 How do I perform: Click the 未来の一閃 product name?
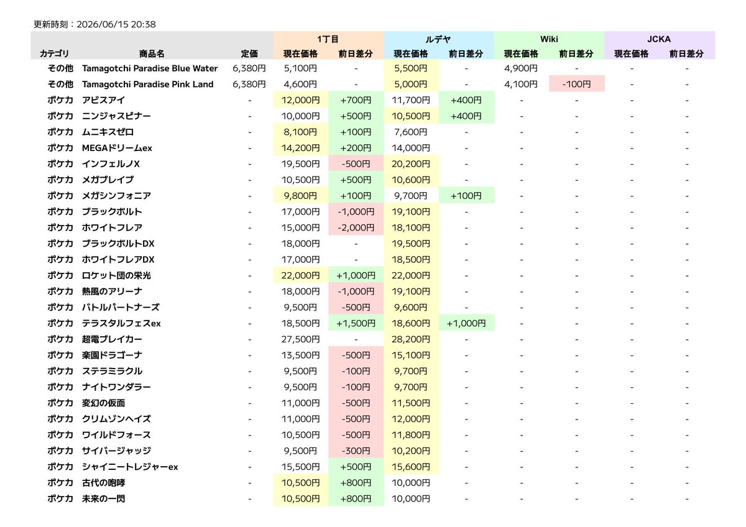point(103,499)
